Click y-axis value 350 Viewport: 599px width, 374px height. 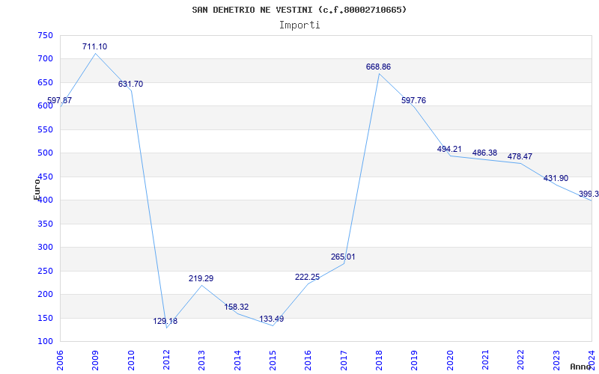45,224
